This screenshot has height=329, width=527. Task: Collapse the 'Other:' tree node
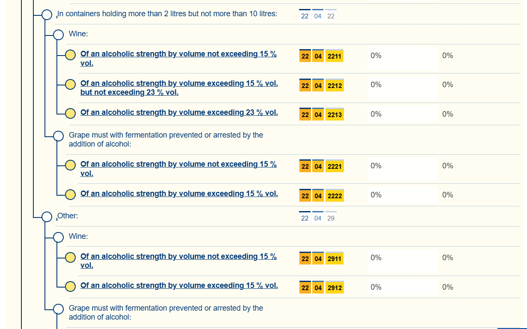pos(47,217)
